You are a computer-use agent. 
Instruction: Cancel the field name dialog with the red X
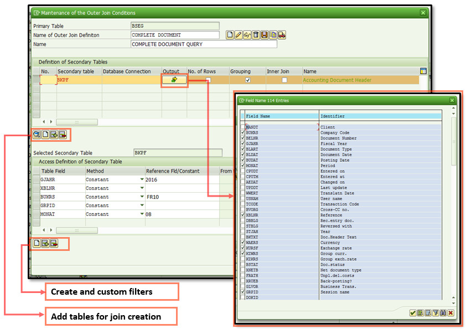(451, 313)
